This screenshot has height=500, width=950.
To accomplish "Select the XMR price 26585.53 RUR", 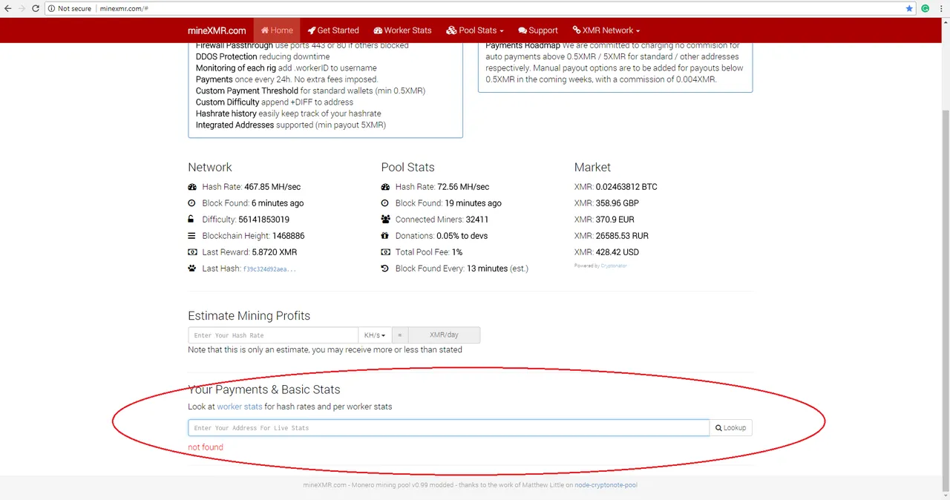I will 623,236.
